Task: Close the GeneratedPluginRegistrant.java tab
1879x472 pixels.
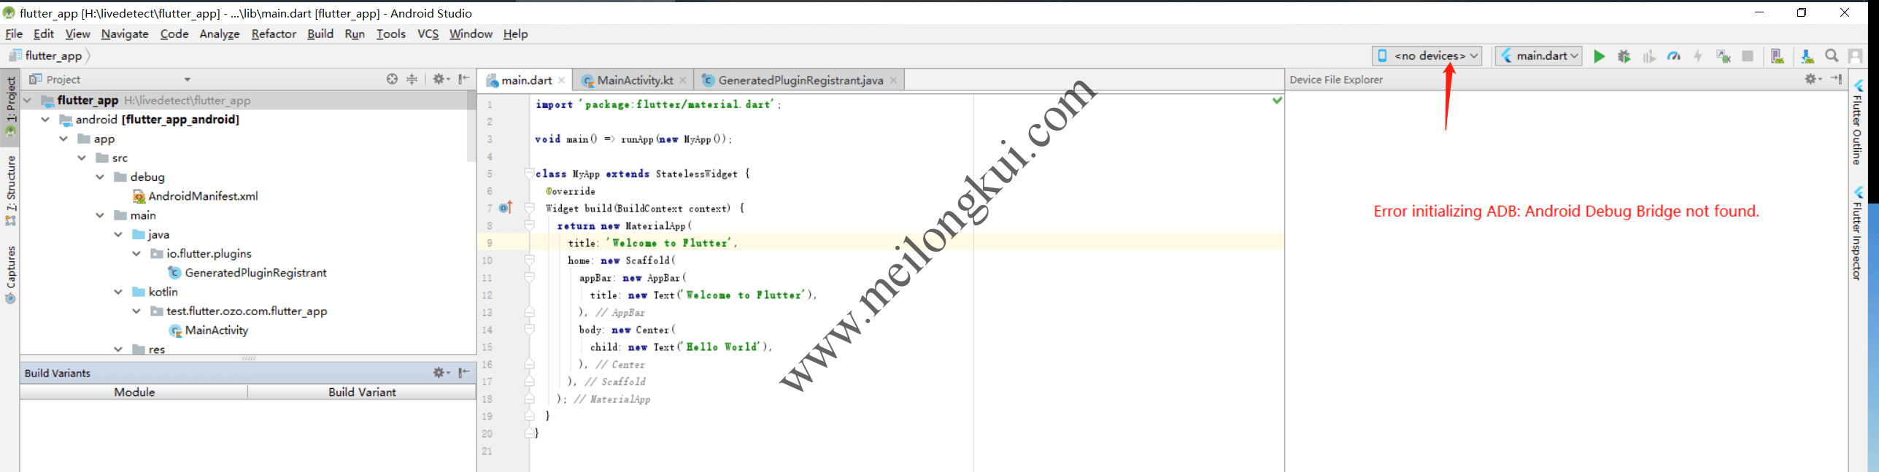Action: pyautogui.click(x=893, y=80)
